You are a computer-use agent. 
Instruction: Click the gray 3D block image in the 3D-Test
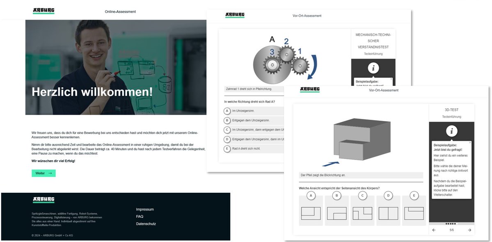tap(362, 139)
